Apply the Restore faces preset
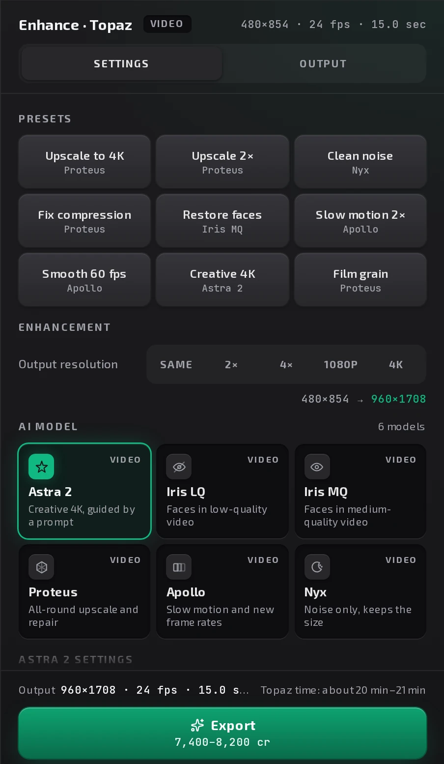Viewport: 444px width, 764px height. point(222,221)
